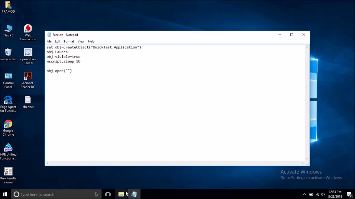Open the View menu in Notepad
The height and width of the screenshot is (199, 355).
pyautogui.click(x=81, y=41)
